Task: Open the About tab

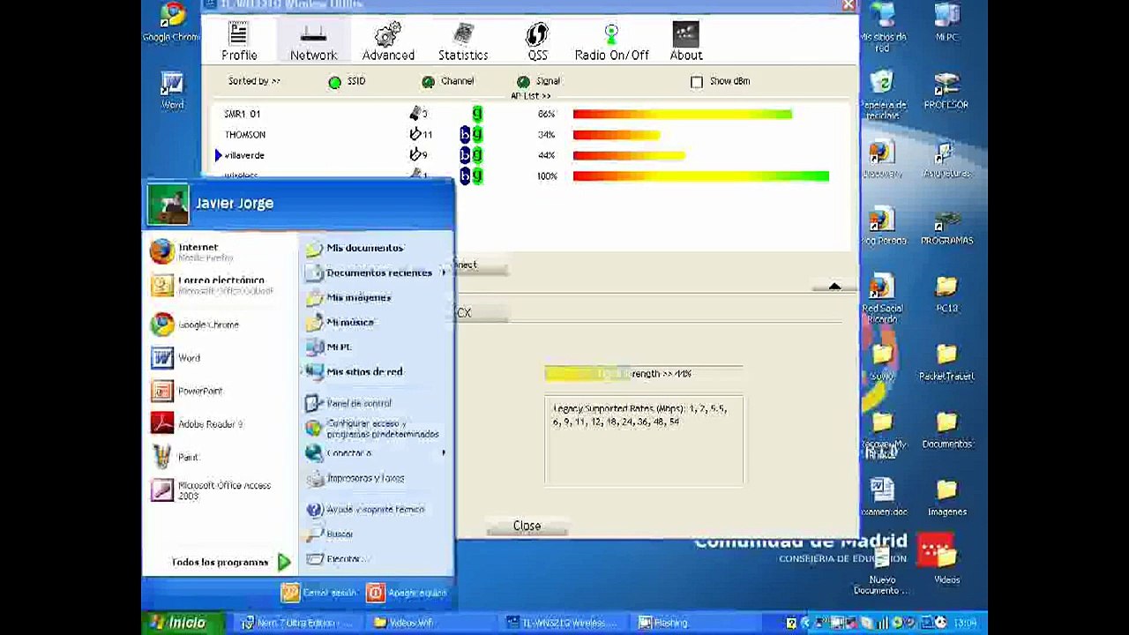Action: pyautogui.click(x=685, y=42)
